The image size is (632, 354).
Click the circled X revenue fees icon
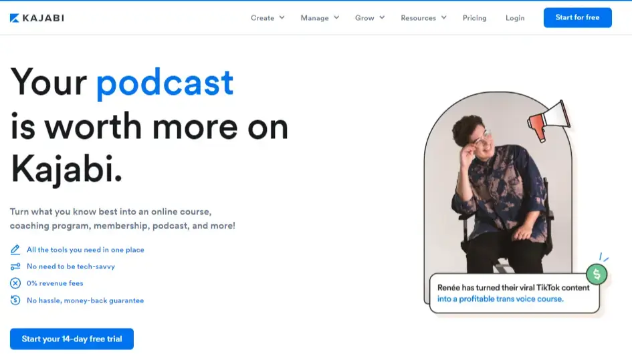15,283
